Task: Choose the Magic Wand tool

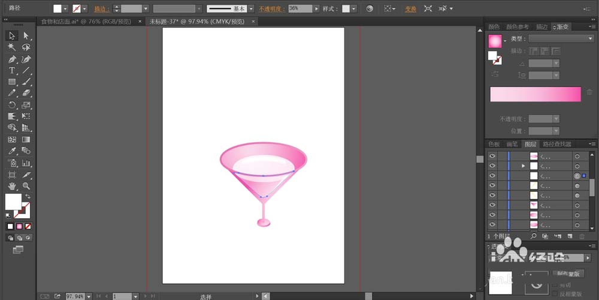Action: pyautogui.click(x=12, y=47)
